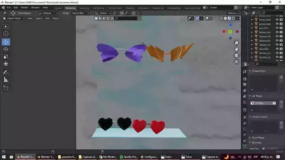Open the Add menu in viewport header
The height and width of the screenshot is (160, 285).
tap(47, 19)
